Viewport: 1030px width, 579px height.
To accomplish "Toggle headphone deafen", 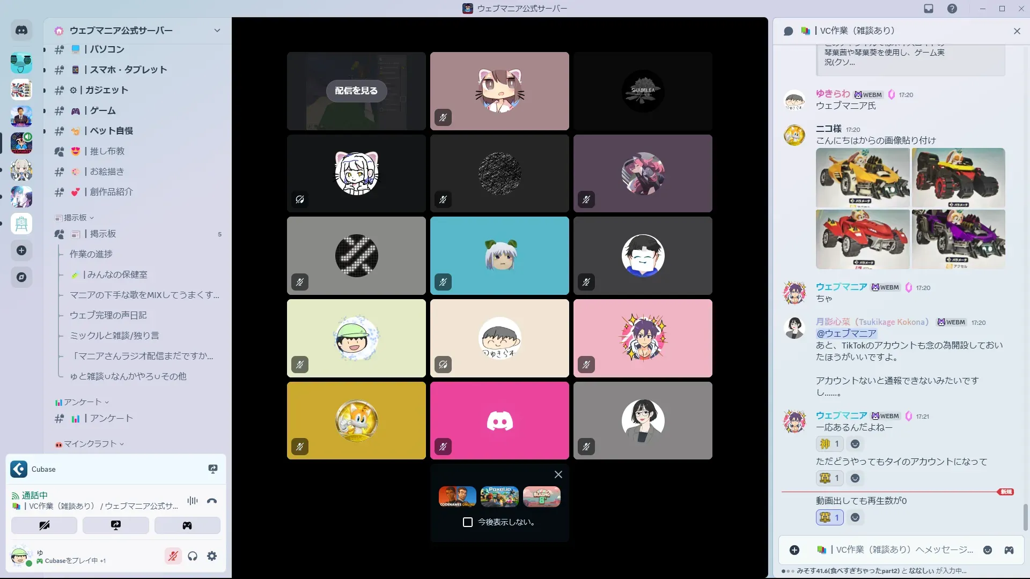I will (x=193, y=556).
